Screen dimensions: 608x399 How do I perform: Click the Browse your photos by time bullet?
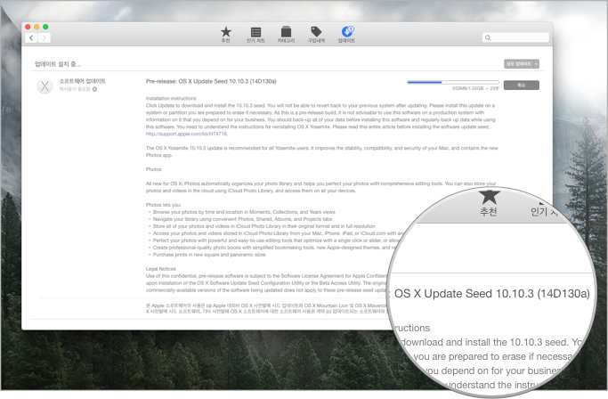(x=244, y=212)
